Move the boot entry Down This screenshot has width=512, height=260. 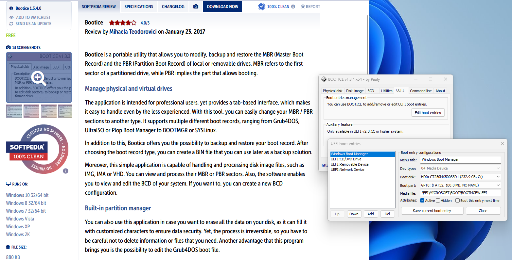click(x=354, y=214)
